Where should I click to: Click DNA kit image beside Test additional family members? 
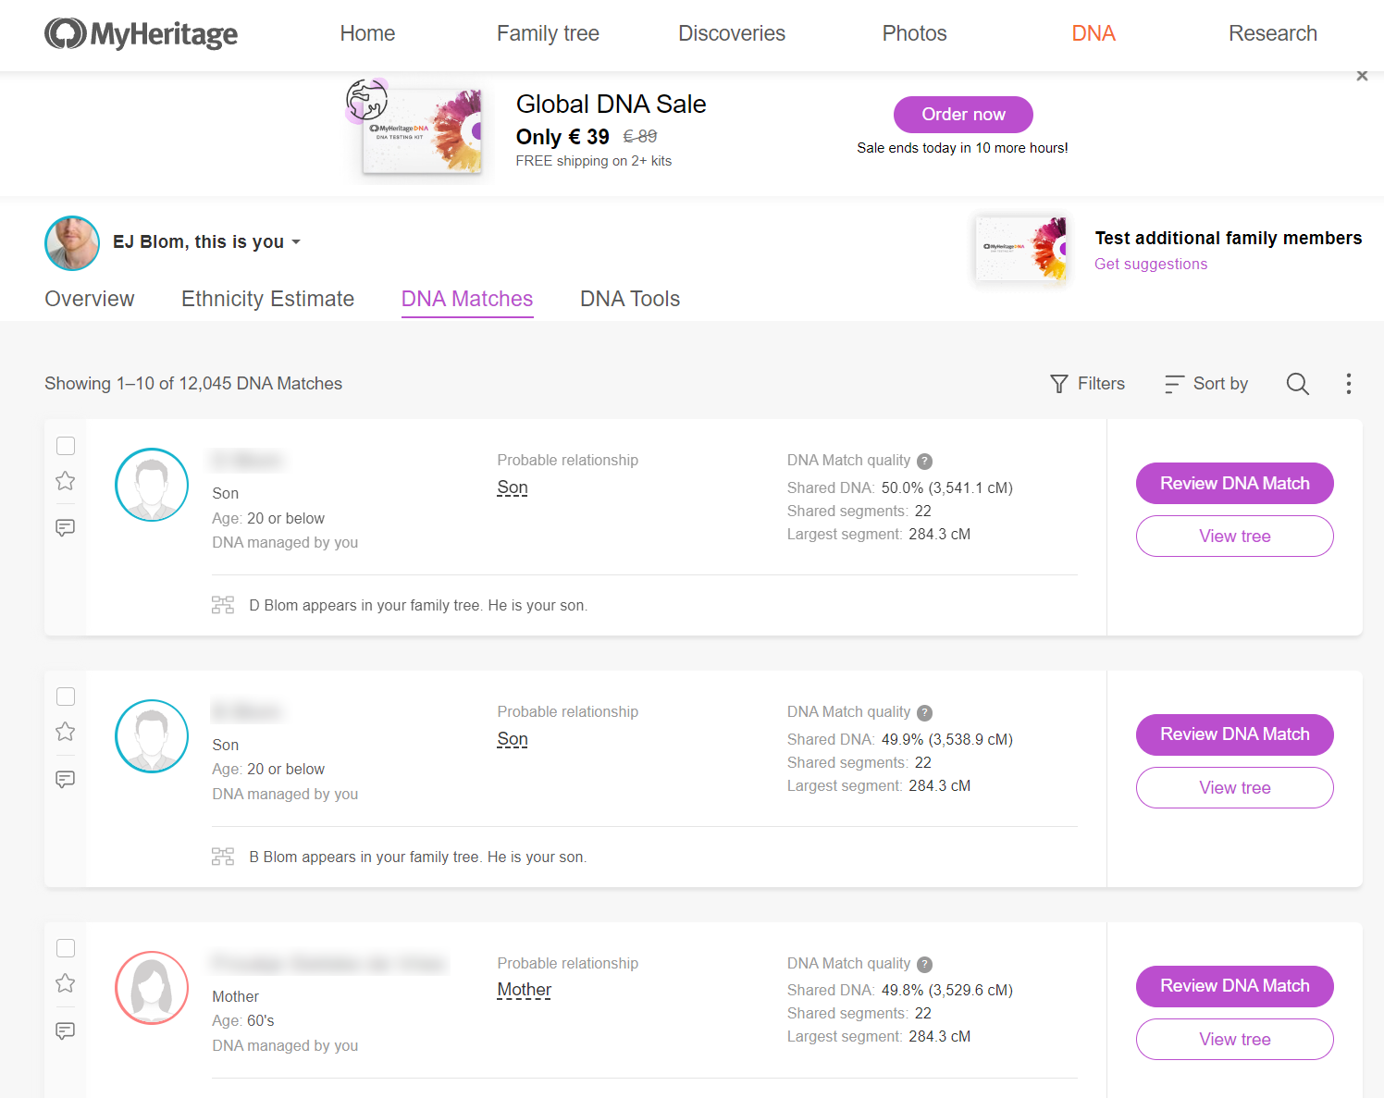pyautogui.click(x=1021, y=249)
